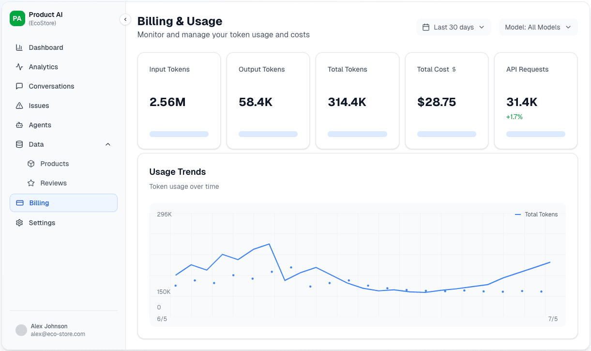Image resolution: width=591 pixels, height=351 pixels.
Task: Open the Settings page from the sidebar
Action: (x=42, y=223)
